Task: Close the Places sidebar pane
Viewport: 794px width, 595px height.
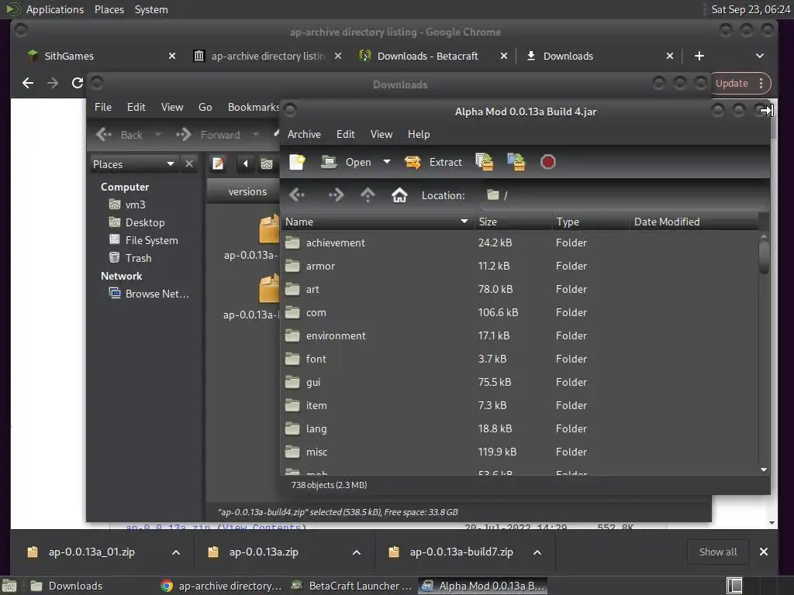Action: (x=189, y=164)
